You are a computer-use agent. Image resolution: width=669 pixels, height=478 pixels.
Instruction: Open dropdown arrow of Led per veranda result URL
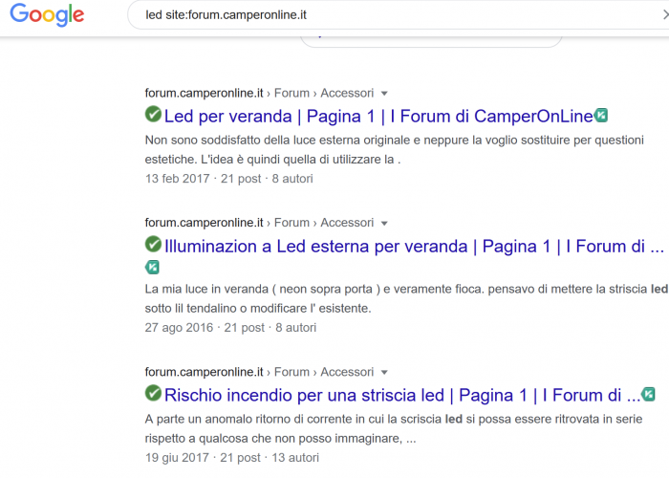point(384,94)
